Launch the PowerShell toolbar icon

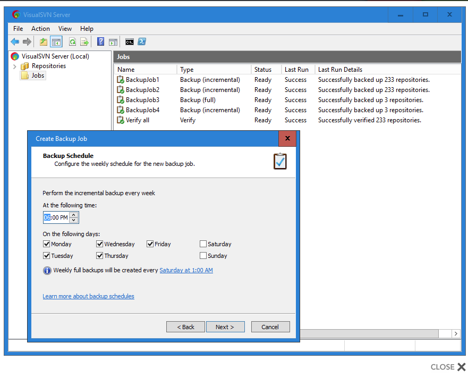[x=142, y=42]
